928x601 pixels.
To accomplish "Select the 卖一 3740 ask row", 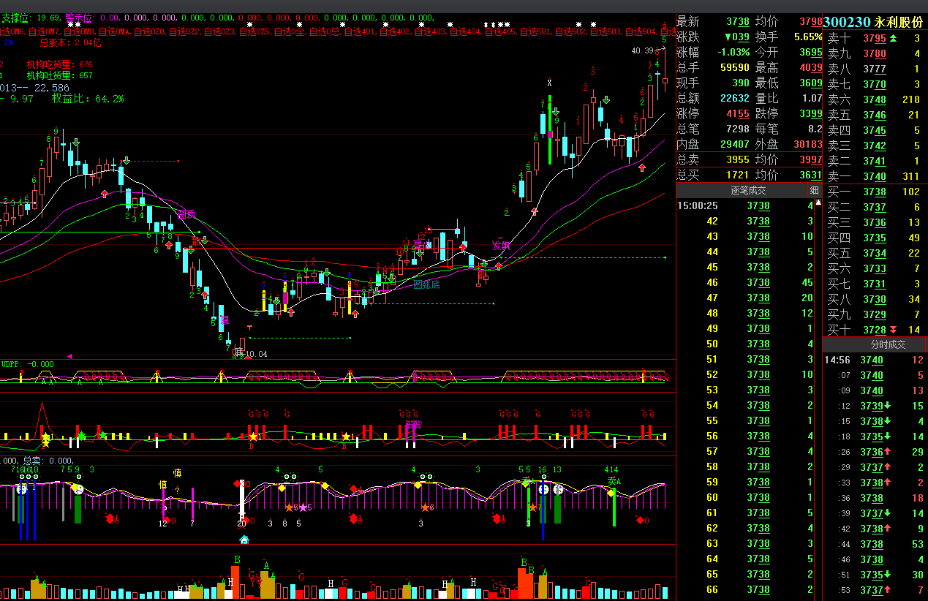I will click(x=875, y=176).
